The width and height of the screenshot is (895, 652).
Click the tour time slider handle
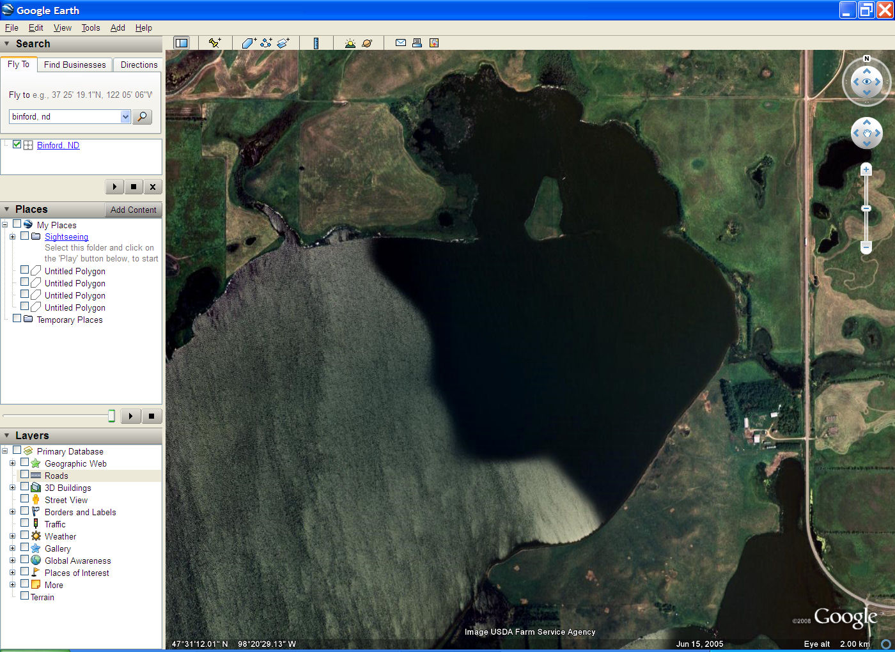[111, 416]
